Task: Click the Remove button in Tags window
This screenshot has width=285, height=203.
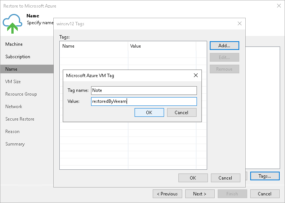Action: pyautogui.click(x=224, y=69)
